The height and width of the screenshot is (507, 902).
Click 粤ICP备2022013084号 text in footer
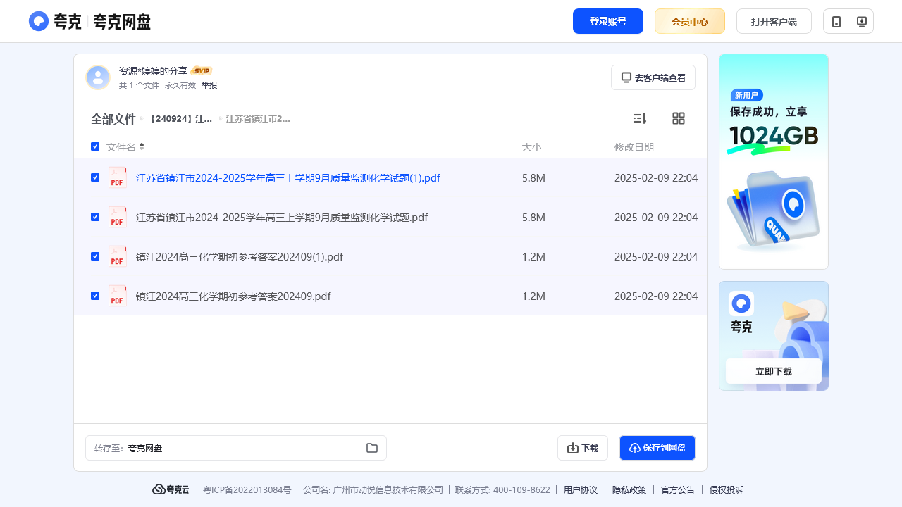[247, 490]
